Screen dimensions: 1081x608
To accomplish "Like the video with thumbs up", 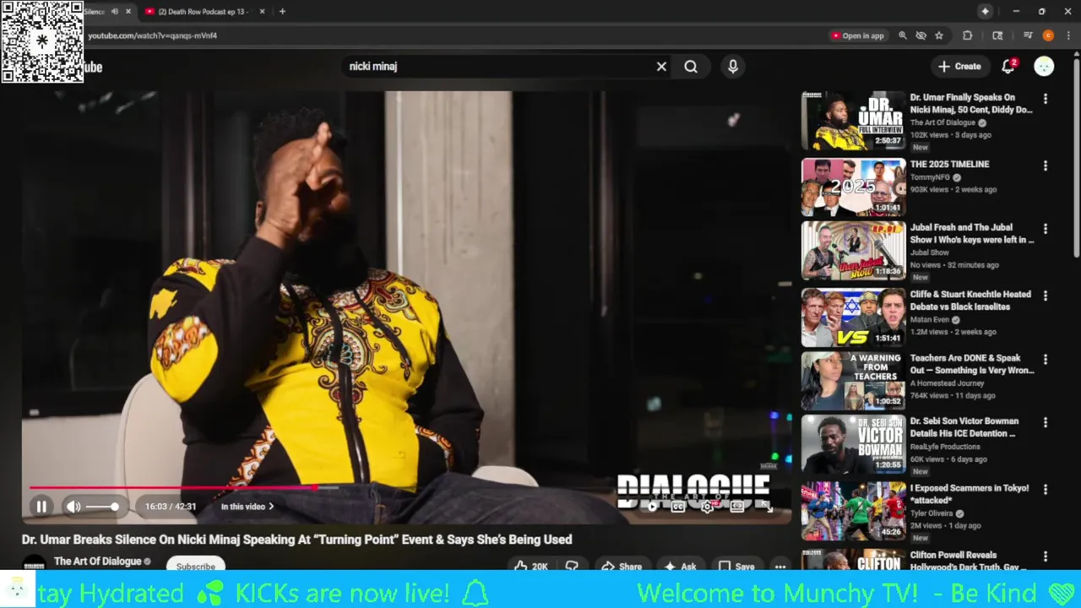I will coord(532,566).
